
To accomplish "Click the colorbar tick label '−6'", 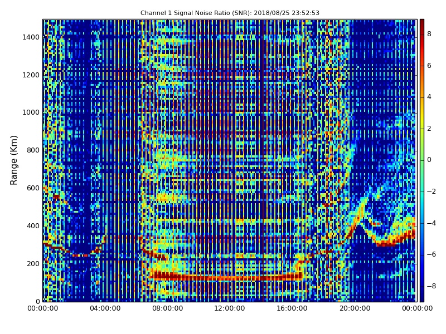I will click(432, 254).
